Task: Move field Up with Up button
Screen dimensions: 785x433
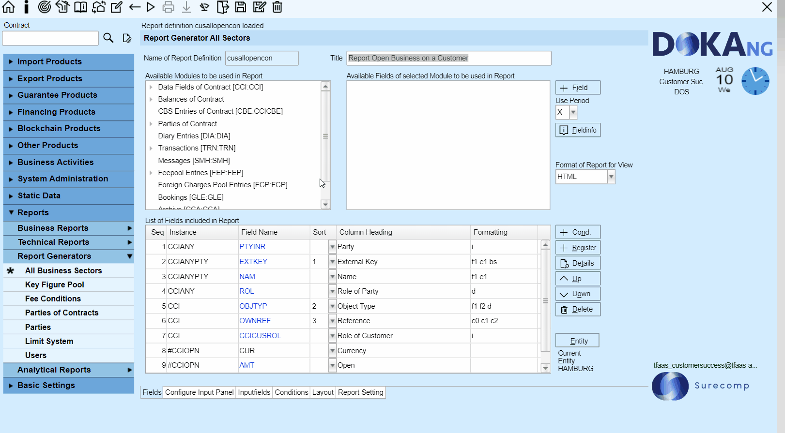Action: 578,279
